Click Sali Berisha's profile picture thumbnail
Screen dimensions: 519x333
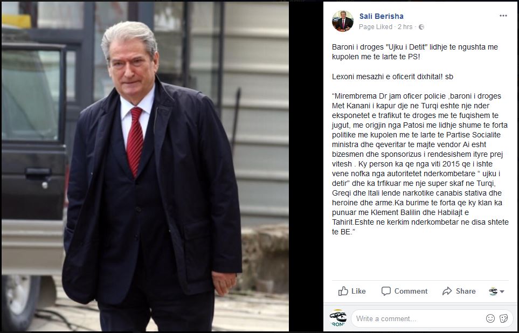343,21
